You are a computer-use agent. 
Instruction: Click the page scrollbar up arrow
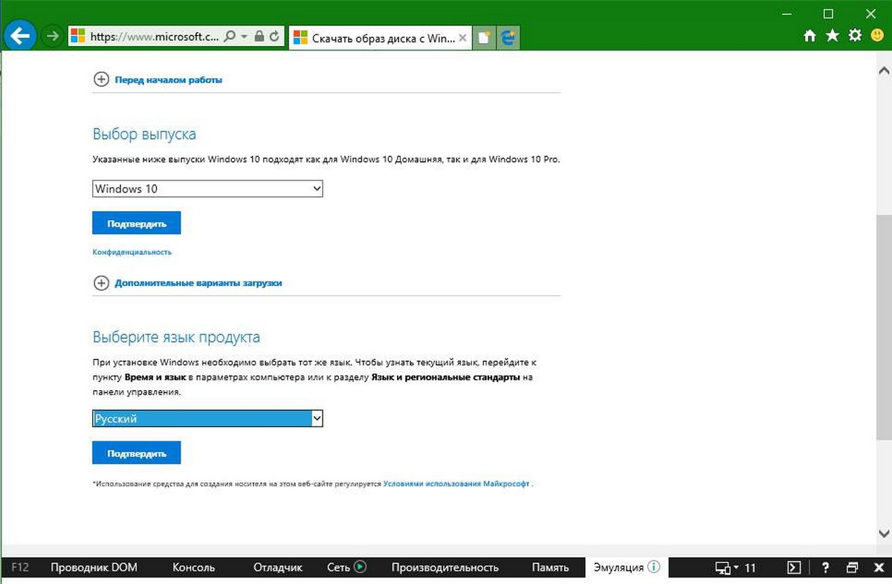pos(884,71)
